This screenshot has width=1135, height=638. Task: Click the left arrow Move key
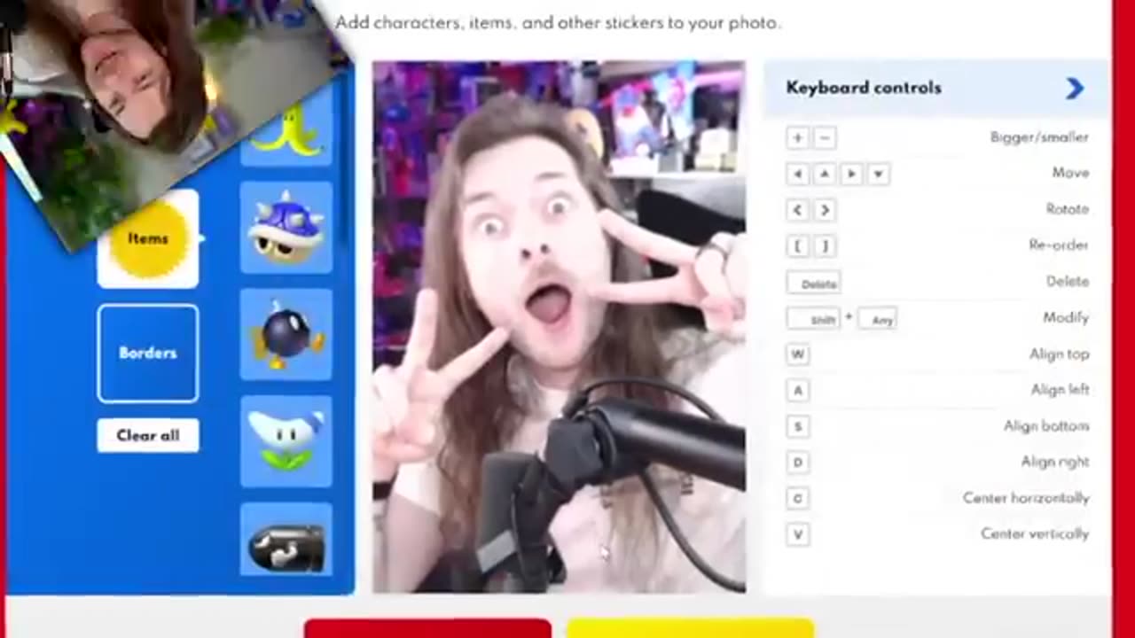pos(797,174)
